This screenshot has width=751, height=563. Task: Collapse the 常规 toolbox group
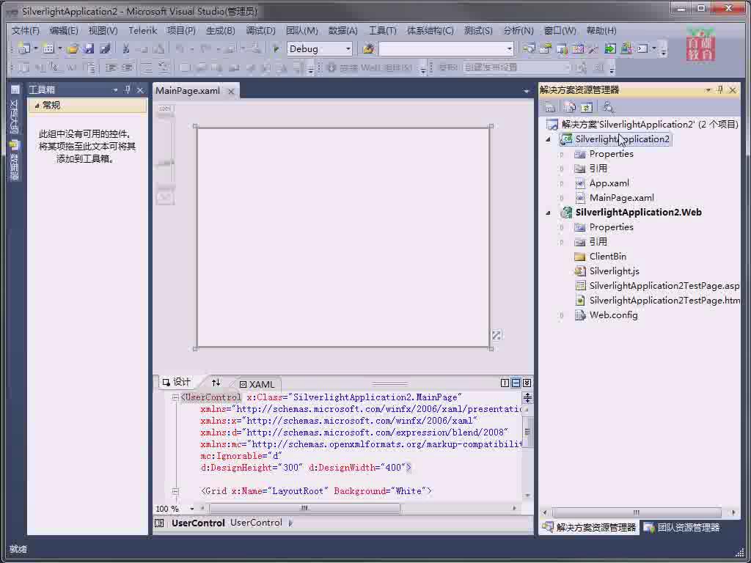(x=37, y=106)
